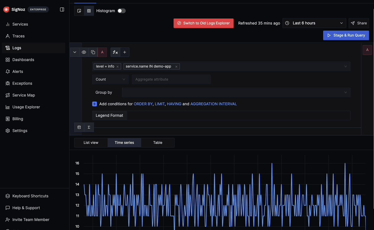Viewport: 374px width, 230px height.
Task: Toggle the Histogram switch
Action: (121, 11)
